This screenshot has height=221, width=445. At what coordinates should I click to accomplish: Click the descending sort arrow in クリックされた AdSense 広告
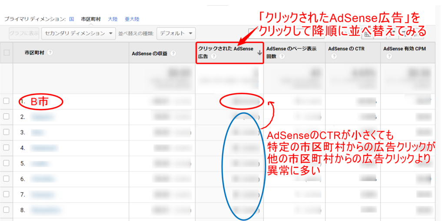point(259,53)
